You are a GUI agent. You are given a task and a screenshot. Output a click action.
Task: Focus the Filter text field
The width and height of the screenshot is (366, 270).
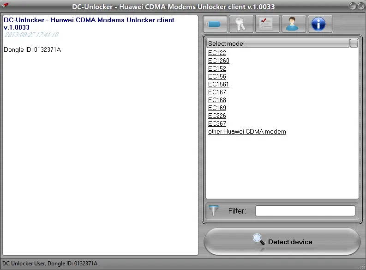click(x=306, y=211)
